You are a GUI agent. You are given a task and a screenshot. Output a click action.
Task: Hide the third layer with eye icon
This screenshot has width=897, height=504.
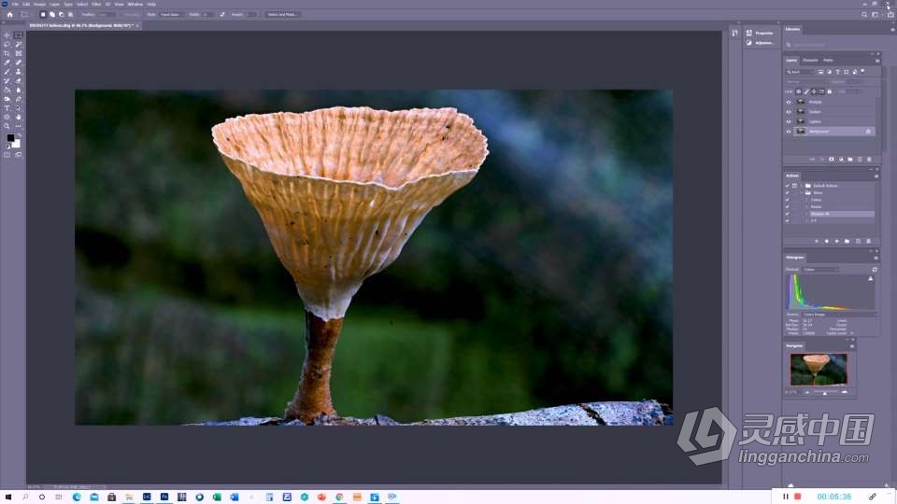tap(789, 121)
